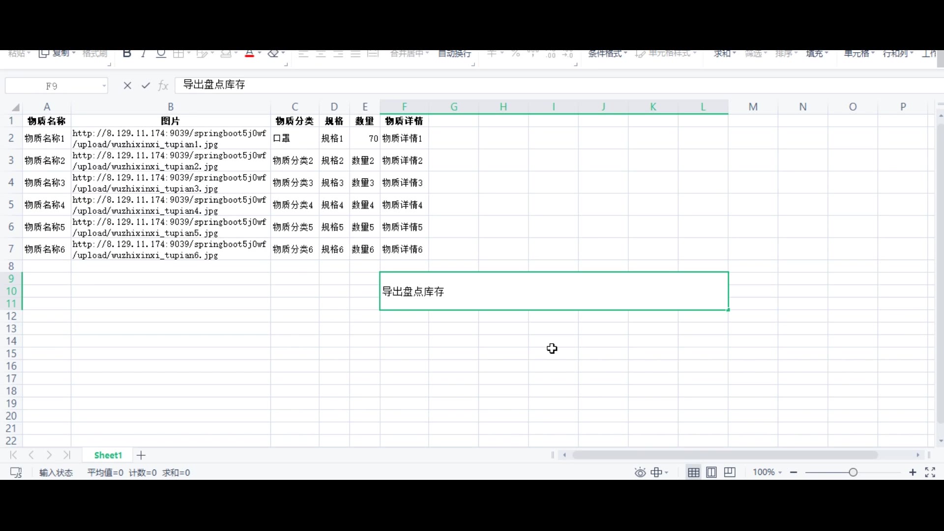
Task: Apply bold formatting with B button
Action: [127, 54]
